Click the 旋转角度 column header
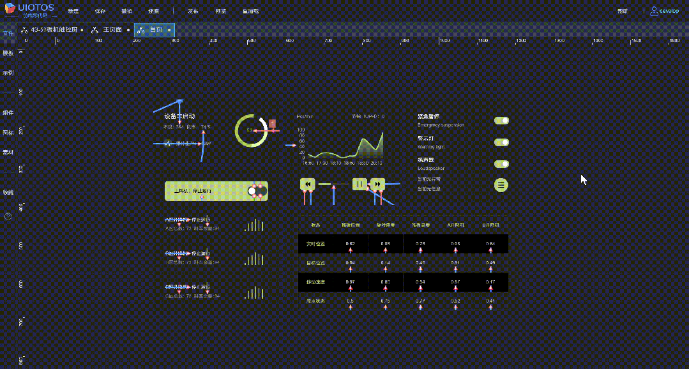 coord(385,225)
